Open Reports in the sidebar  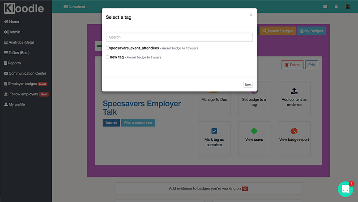[x=13, y=63]
